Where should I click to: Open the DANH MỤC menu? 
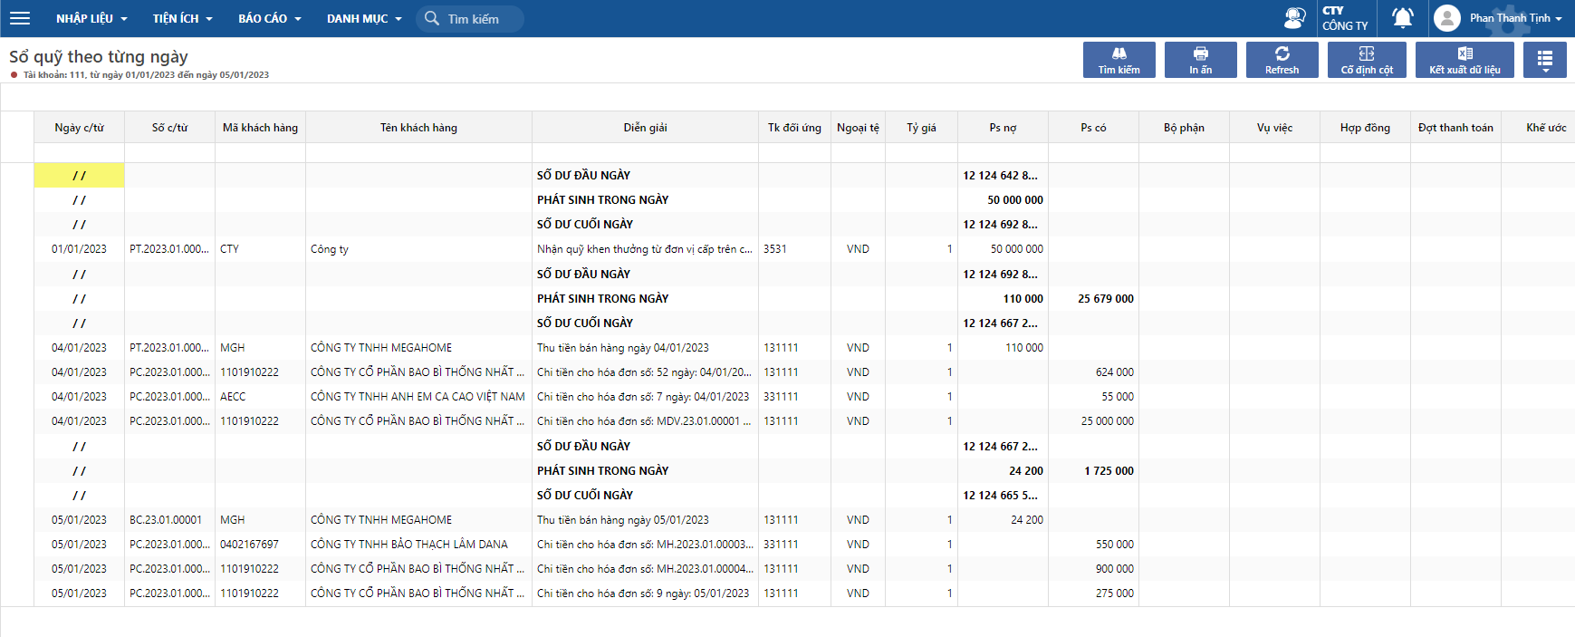(x=363, y=18)
